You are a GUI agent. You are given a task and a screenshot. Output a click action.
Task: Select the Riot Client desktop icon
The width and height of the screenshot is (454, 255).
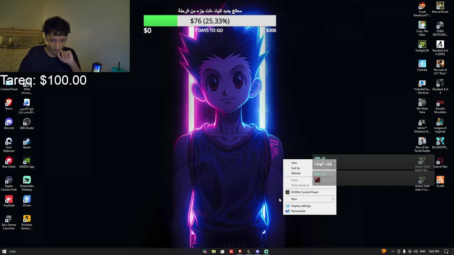pos(9,163)
